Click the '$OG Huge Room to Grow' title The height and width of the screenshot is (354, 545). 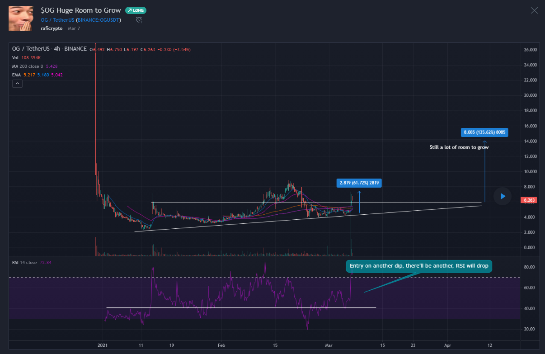click(x=80, y=10)
